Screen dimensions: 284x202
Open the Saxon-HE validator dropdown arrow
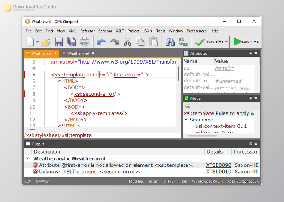(226, 42)
